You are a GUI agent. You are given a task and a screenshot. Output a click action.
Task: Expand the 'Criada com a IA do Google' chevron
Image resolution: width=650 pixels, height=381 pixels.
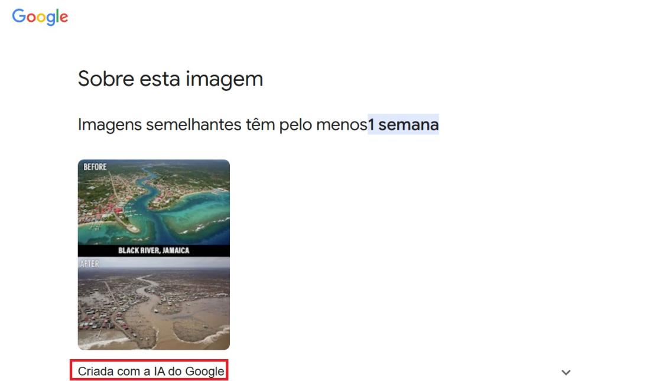tap(566, 372)
